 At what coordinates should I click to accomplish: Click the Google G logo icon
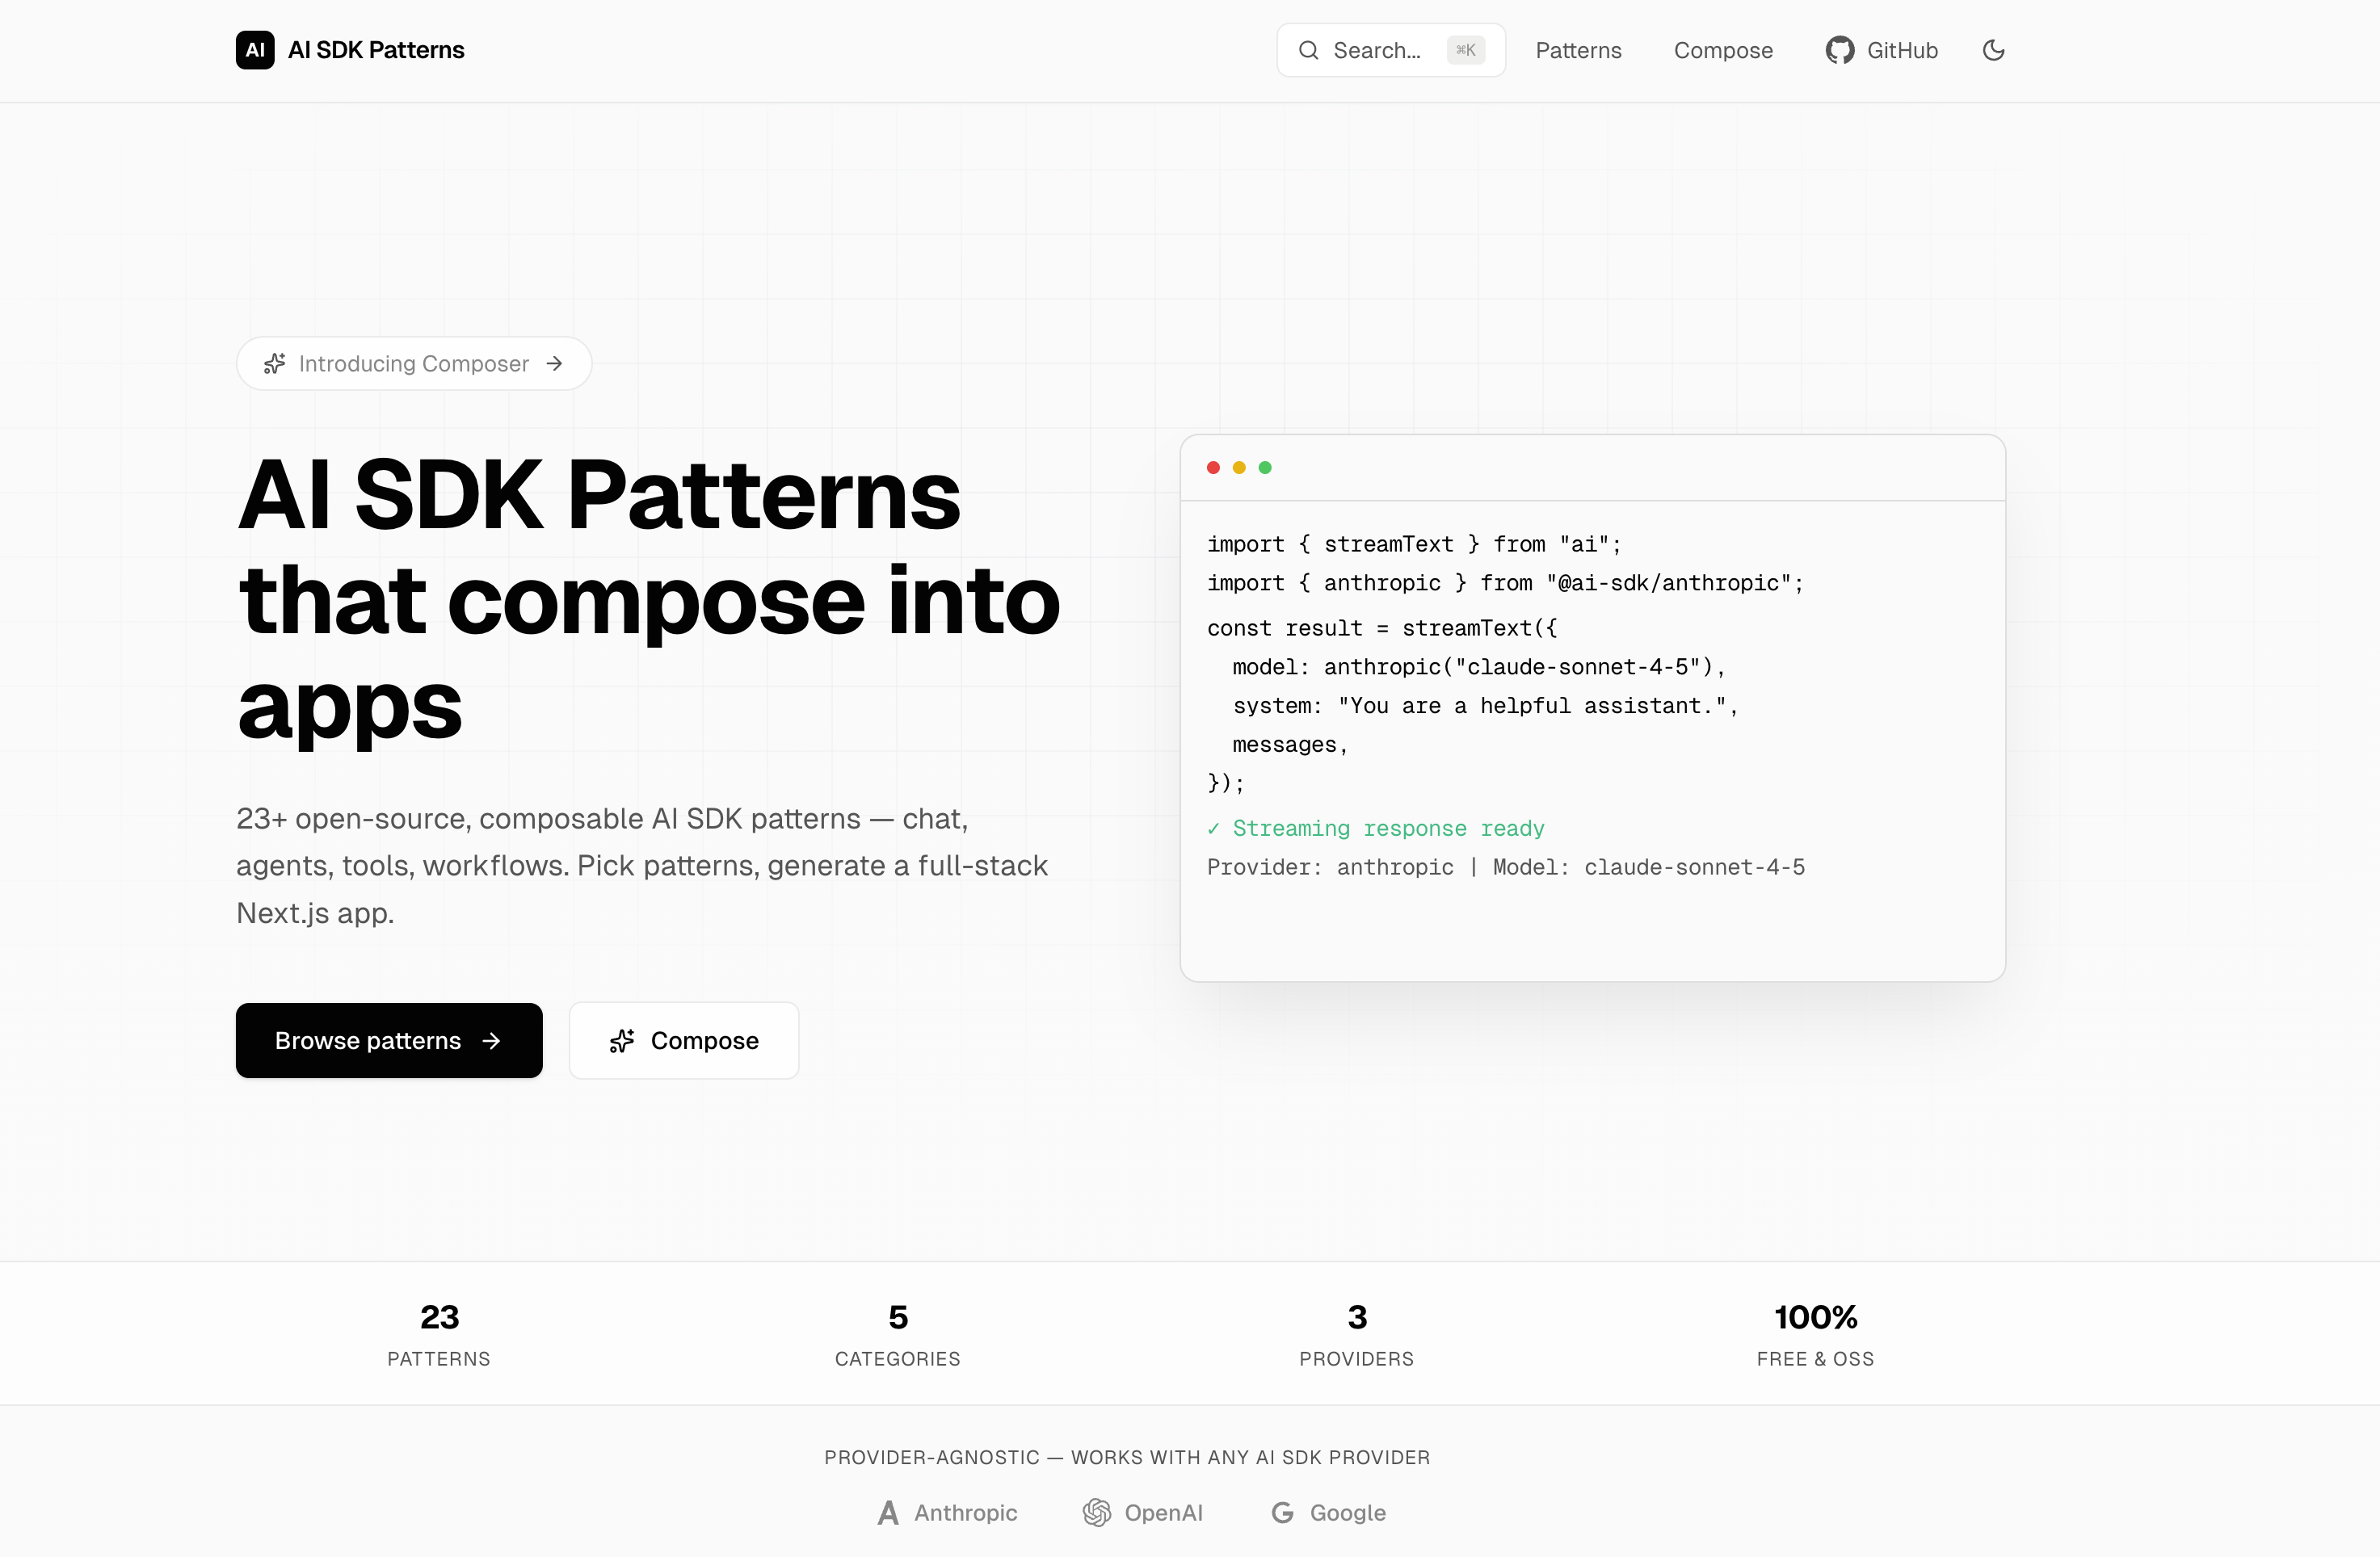coord(1282,1513)
